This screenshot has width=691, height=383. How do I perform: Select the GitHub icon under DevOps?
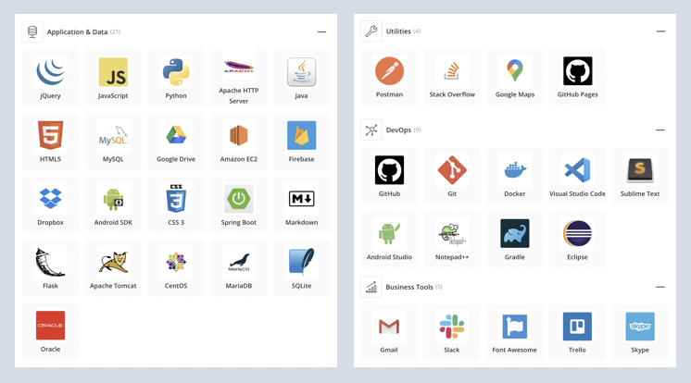[389, 170]
